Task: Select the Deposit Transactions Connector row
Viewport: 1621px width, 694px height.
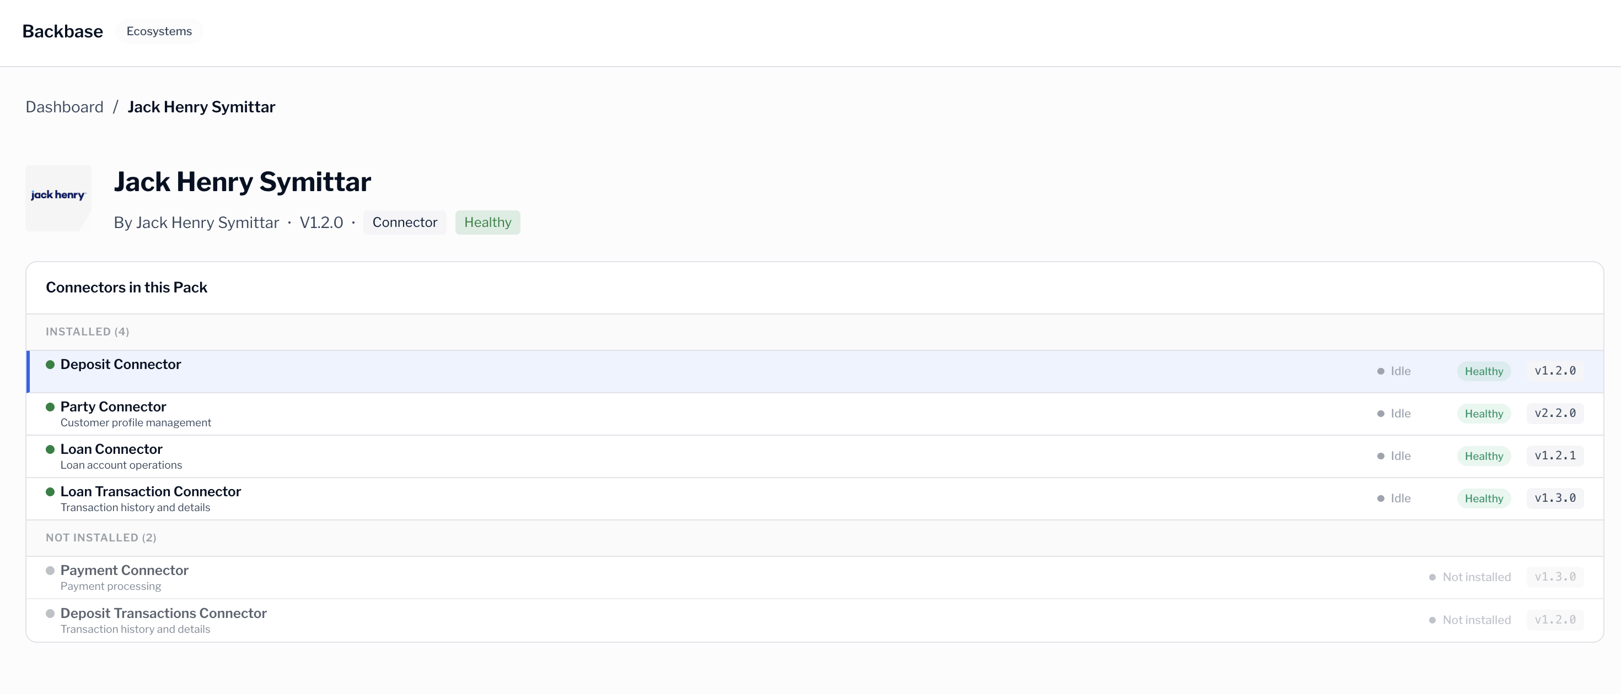Action: 815,620
